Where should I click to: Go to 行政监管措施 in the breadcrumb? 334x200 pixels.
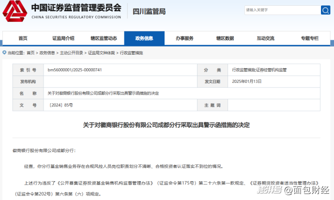[132, 53]
